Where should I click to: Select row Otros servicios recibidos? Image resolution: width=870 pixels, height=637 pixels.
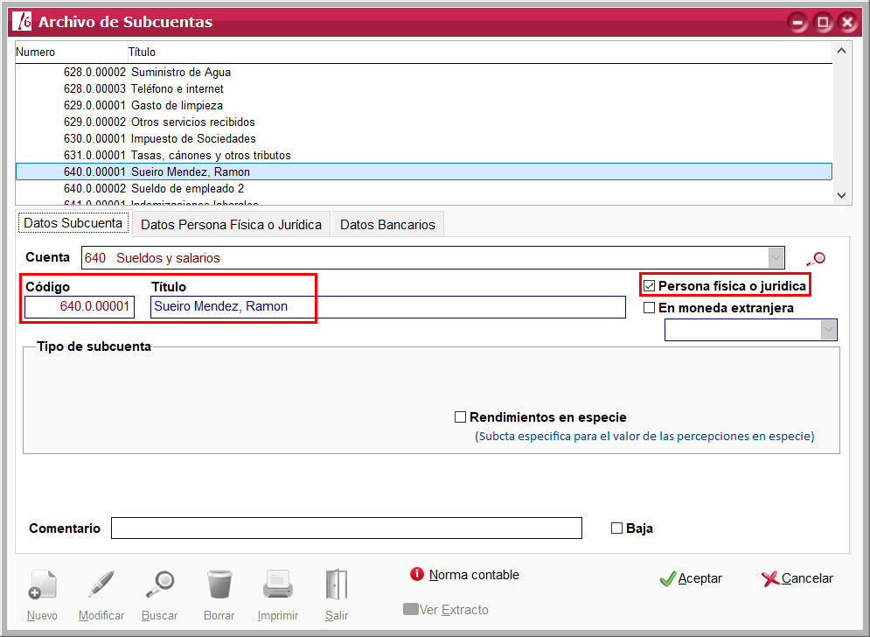click(x=424, y=122)
